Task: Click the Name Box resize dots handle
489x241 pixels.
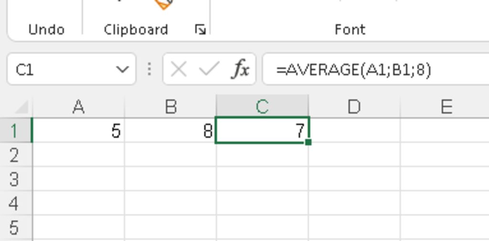Action: click(x=149, y=70)
